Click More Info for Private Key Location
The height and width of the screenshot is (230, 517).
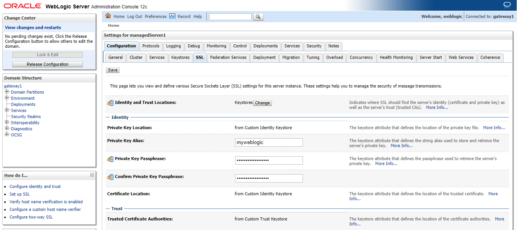click(494, 128)
